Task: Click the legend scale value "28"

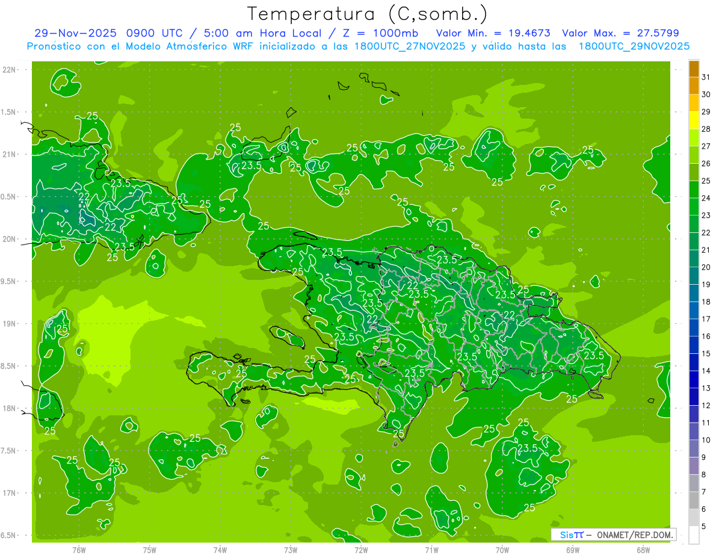Action: point(706,129)
